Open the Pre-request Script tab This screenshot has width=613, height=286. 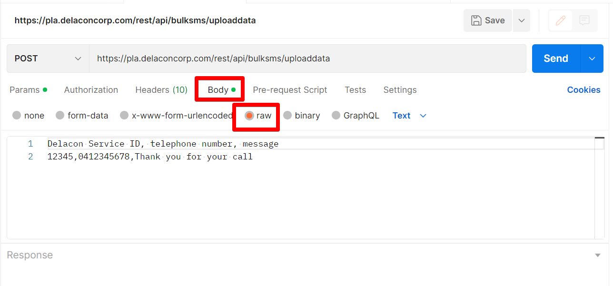click(x=290, y=90)
